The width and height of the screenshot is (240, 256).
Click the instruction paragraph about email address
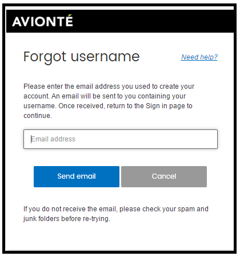[109, 101]
